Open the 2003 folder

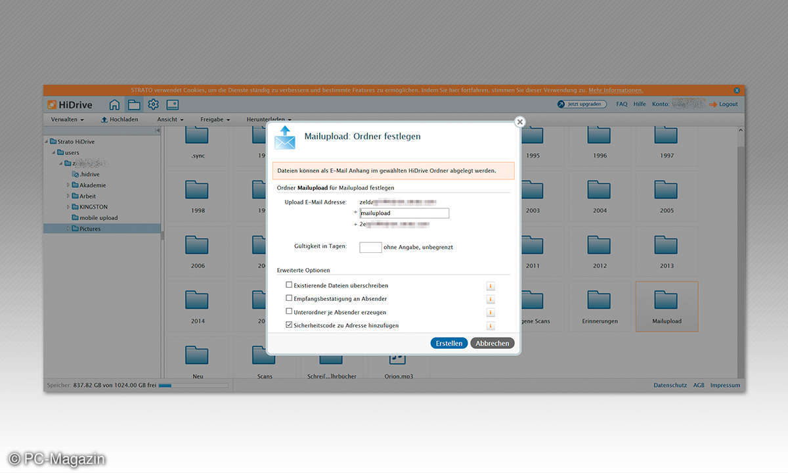click(x=533, y=196)
